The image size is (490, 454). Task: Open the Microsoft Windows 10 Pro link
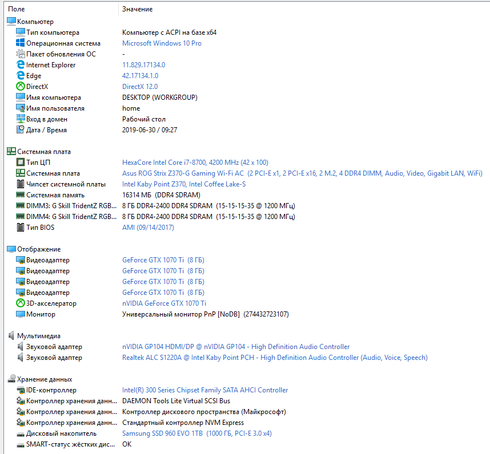click(162, 43)
